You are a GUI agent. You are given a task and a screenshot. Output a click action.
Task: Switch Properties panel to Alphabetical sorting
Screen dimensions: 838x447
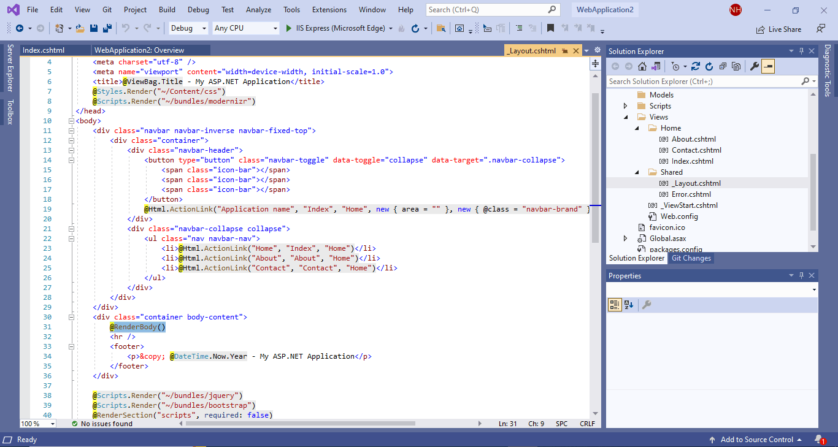(x=629, y=305)
